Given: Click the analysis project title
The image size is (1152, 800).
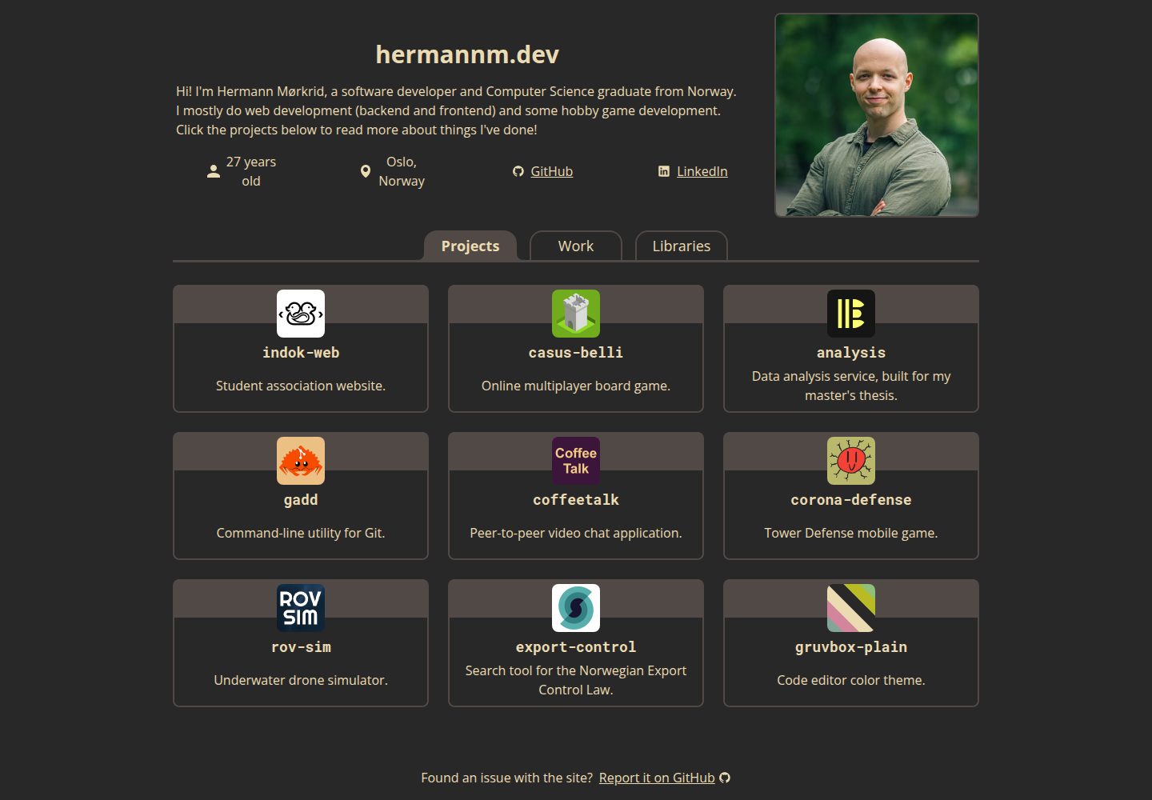Looking at the screenshot, I should 851,353.
